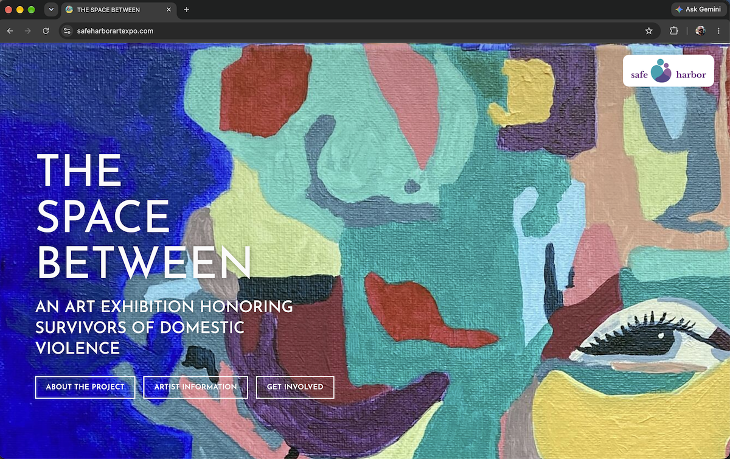The height and width of the screenshot is (459, 730).
Task: Click Ask Gemini button
Action: (698, 10)
